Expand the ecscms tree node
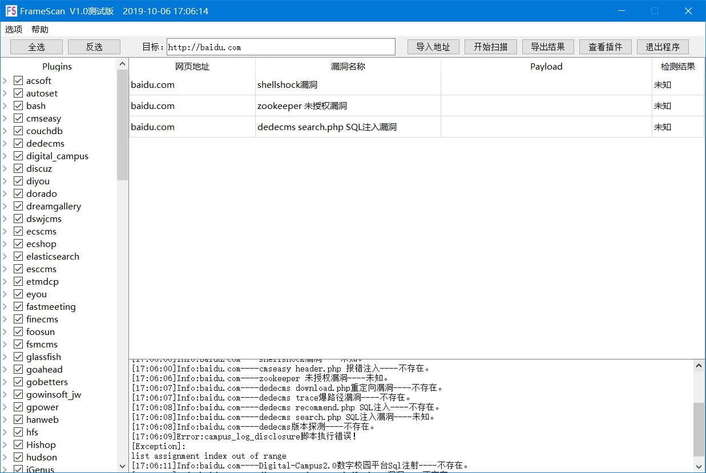Image resolution: width=706 pixels, height=473 pixels. [5, 231]
